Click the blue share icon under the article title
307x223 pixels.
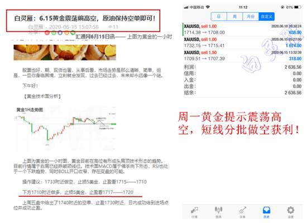pyautogui.click(x=60, y=33)
